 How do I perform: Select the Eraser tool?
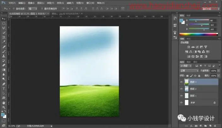(x=4, y=65)
